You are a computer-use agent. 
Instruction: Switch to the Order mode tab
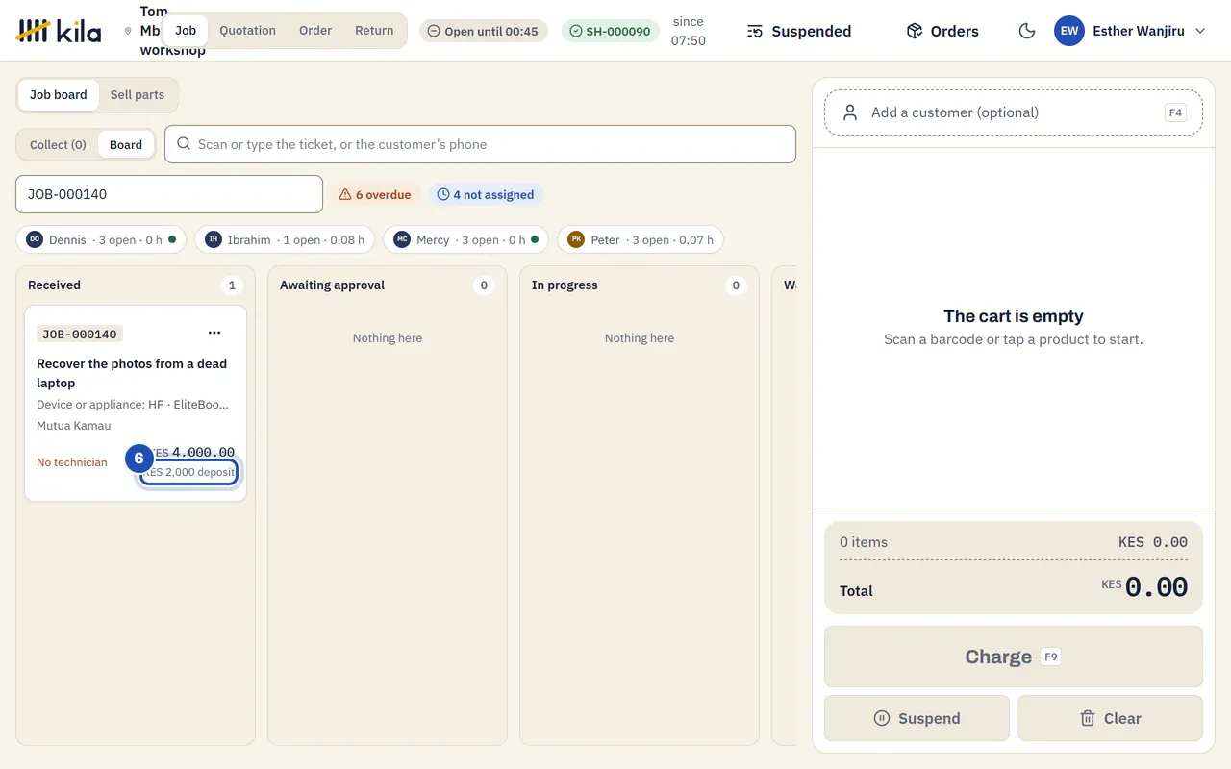(315, 31)
